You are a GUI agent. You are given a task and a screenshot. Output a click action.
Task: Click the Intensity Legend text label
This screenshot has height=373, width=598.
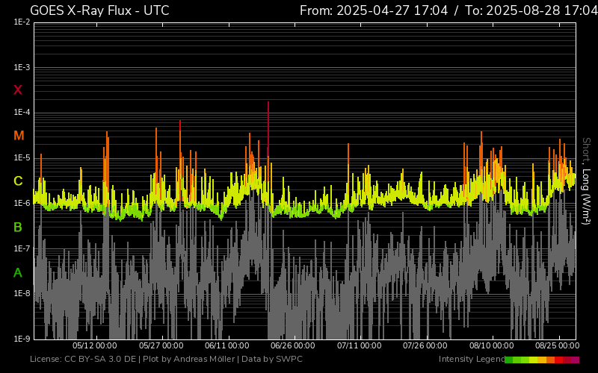pos(470,360)
